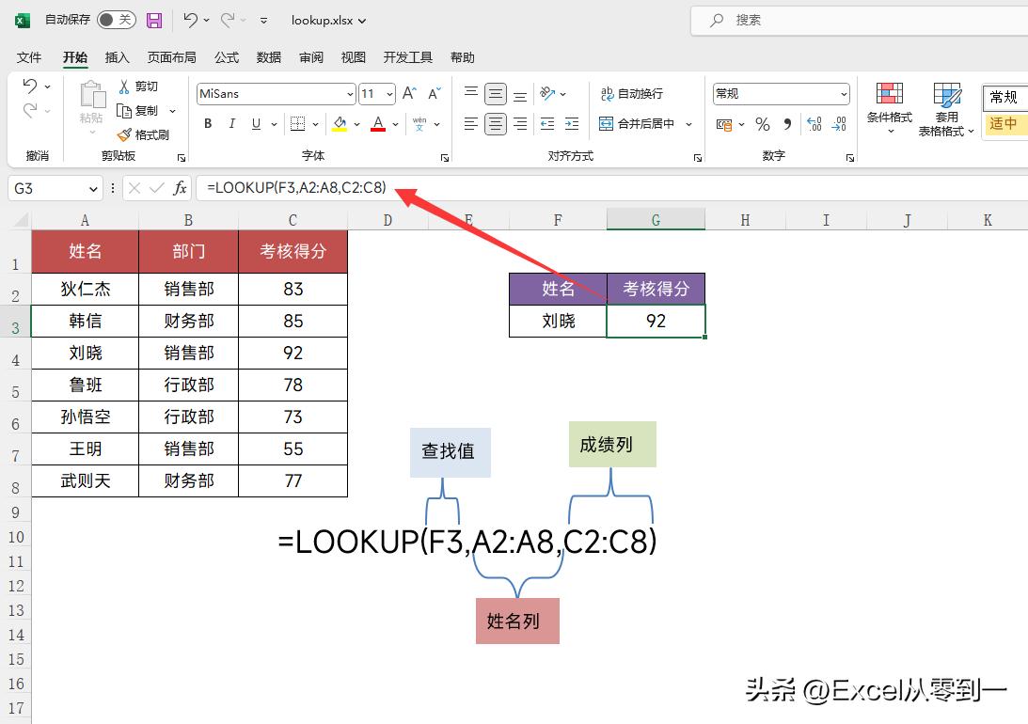Click the Redo arrow in title bar
Screen dimensions: 1028x724
(x=227, y=21)
